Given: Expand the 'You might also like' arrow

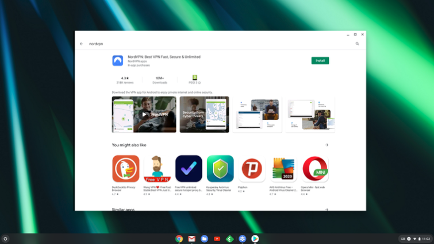Looking at the screenshot, I should tap(327, 145).
